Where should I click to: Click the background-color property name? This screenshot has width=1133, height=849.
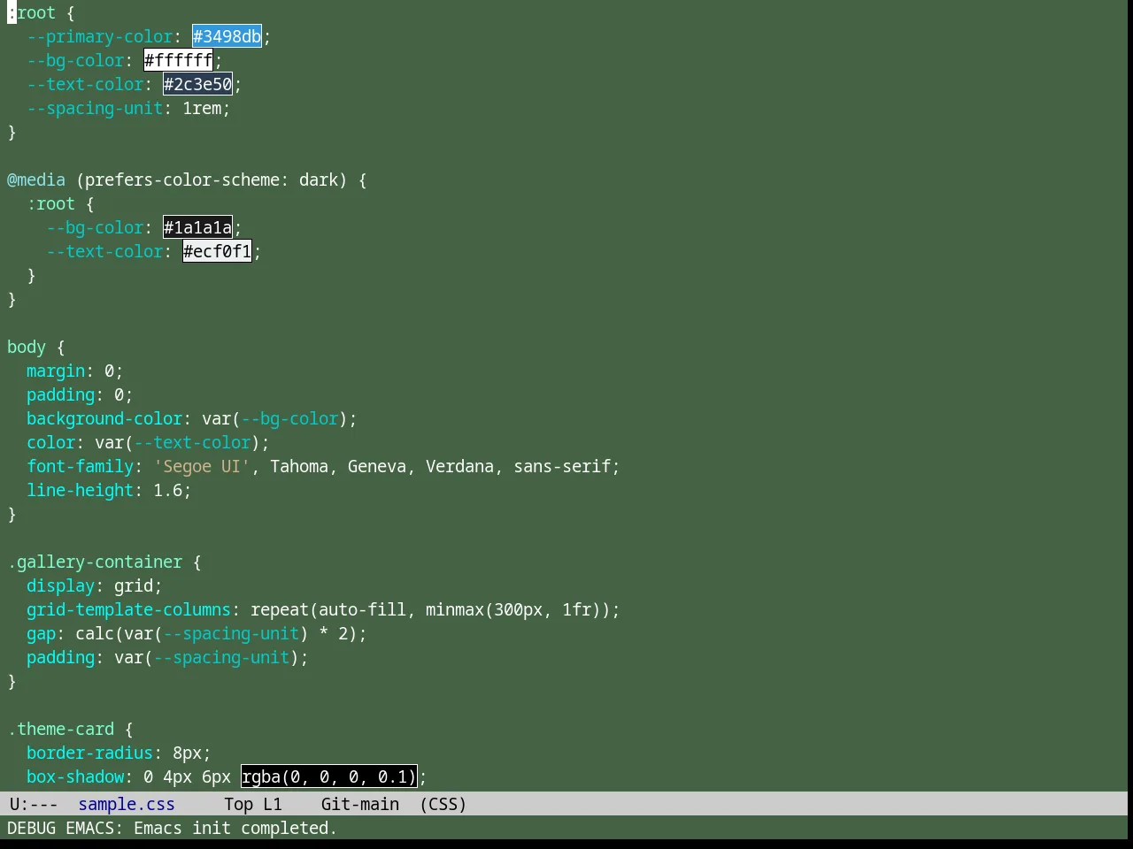click(x=104, y=418)
